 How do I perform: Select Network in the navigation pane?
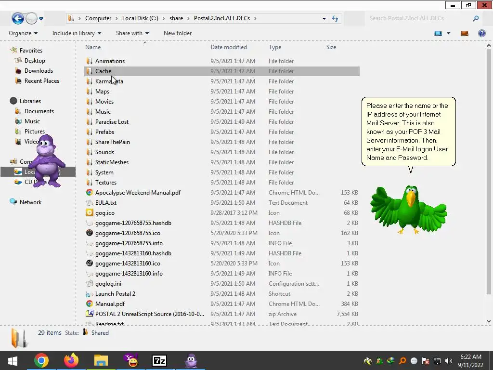pos(30,202)
